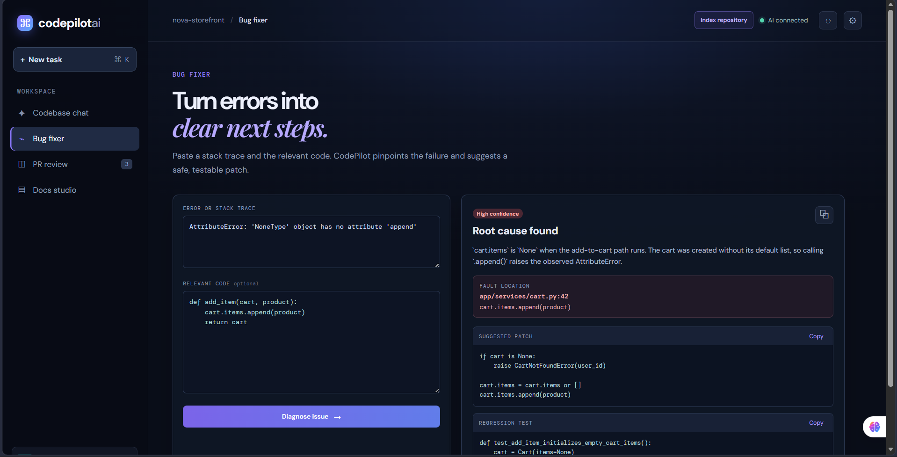Copy the suggested patch code
The image size is (897, 457).
[x=816, y=336]
